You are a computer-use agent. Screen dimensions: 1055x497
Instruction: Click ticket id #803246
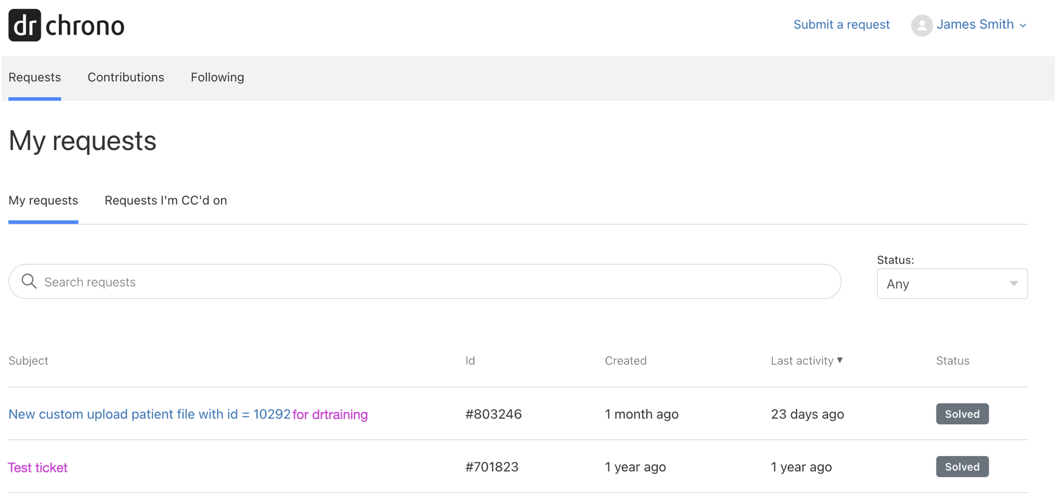494,414
